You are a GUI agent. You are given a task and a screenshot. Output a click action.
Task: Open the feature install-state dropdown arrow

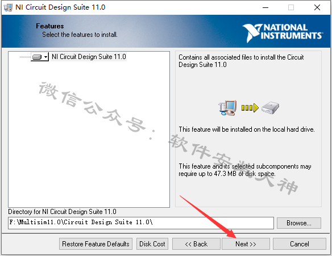point(45,57)
